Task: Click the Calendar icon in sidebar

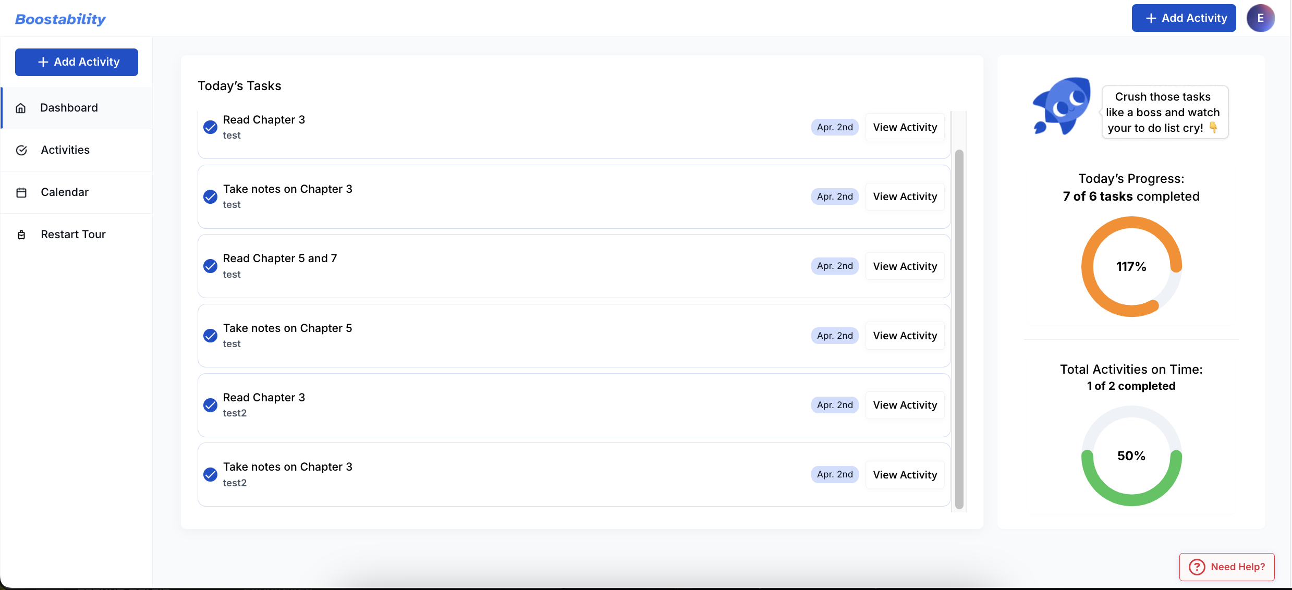Action: [21, 192]
